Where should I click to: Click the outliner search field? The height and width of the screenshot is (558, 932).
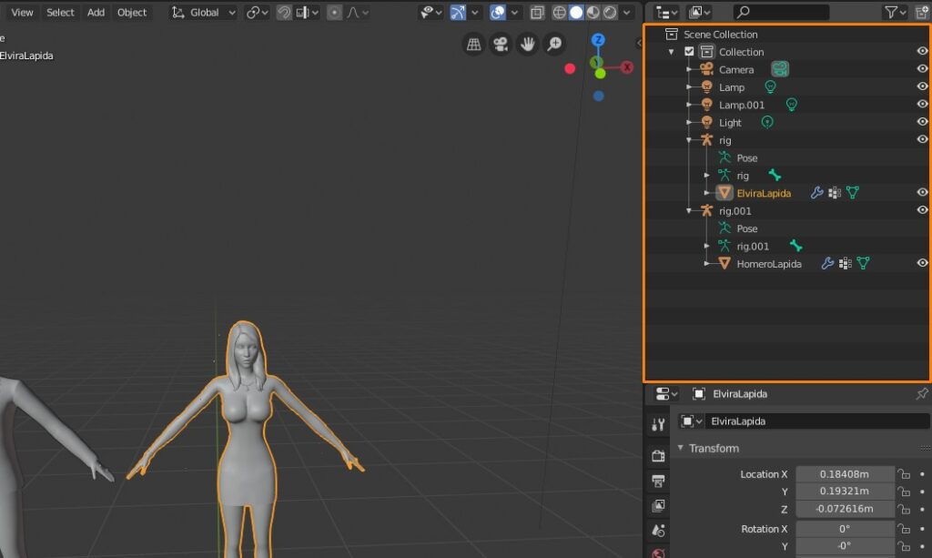(x=780, y=12)
